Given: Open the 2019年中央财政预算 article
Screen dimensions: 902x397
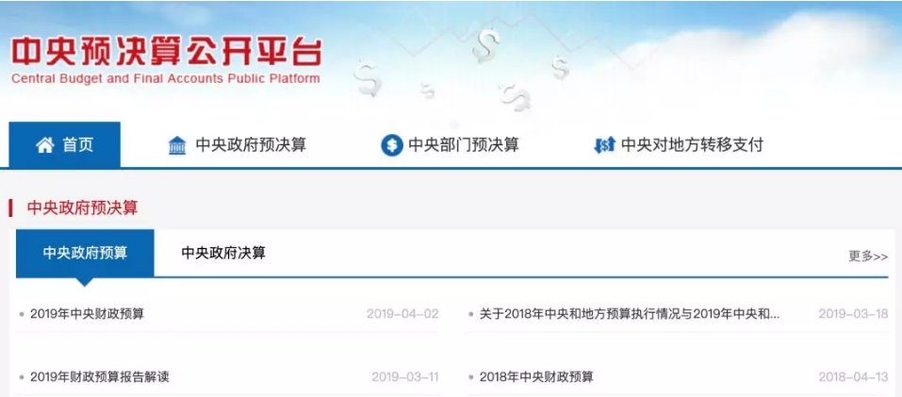Looking at the screenshot, I should (87, 314).
